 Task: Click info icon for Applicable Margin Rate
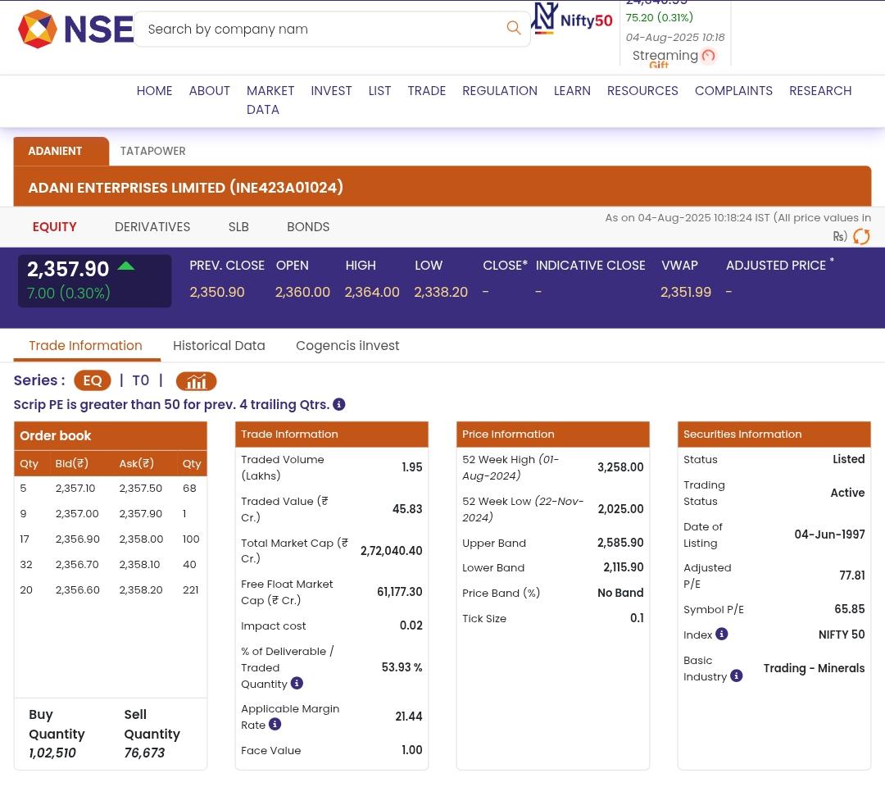(275, 724)
